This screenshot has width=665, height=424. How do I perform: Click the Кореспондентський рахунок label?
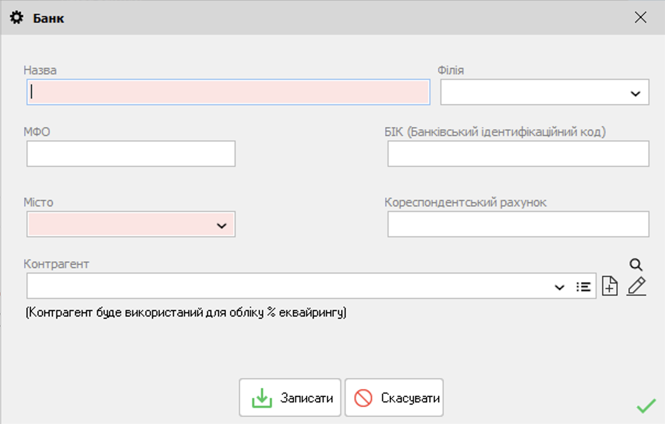coord(466,202)
